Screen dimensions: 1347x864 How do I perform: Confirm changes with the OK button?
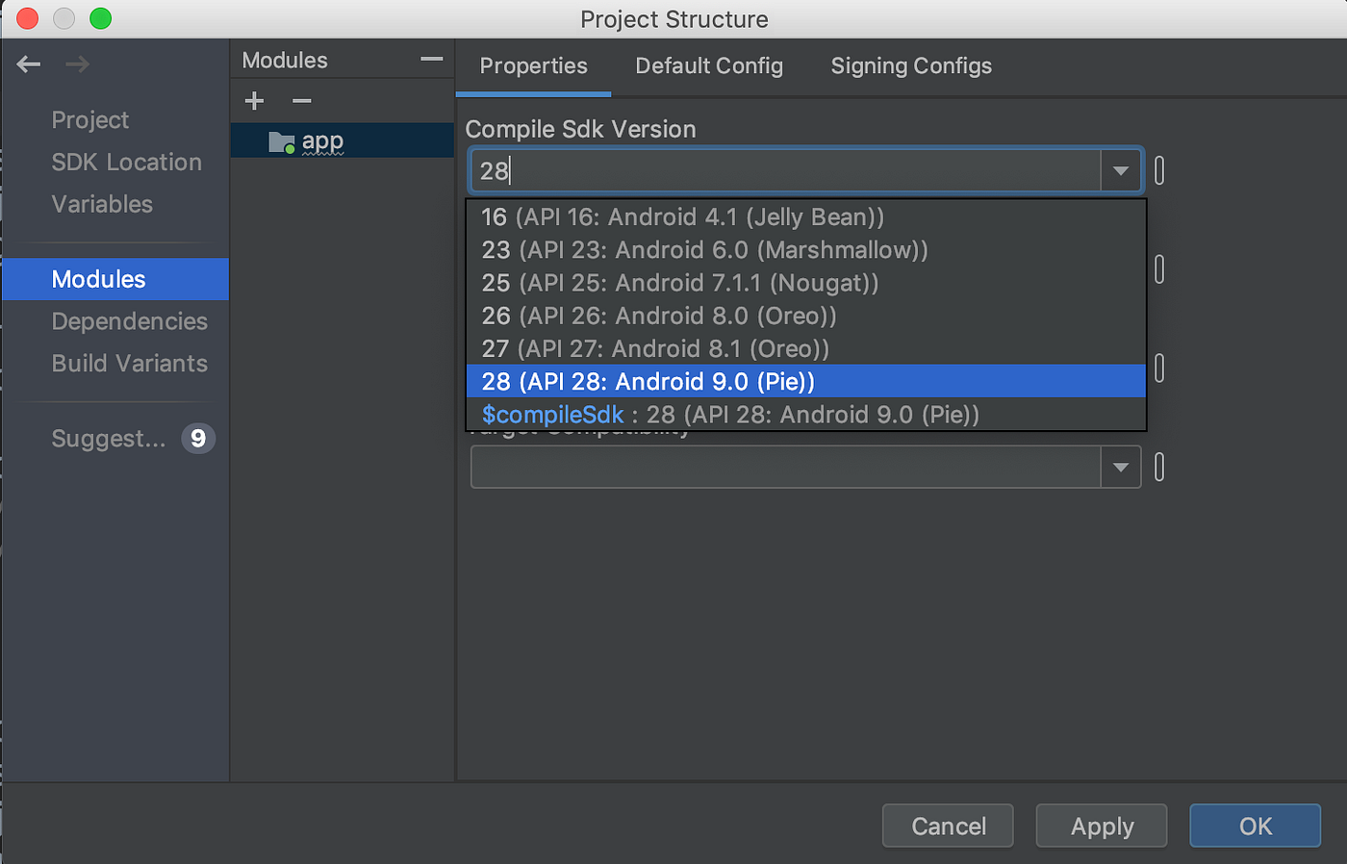pos(1255,826)
